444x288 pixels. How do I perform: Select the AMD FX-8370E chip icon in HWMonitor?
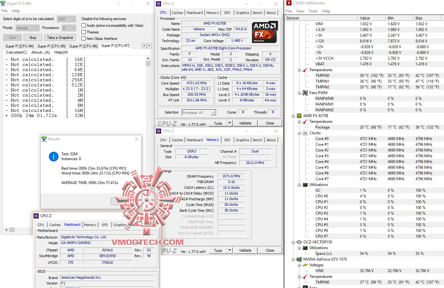299,116
